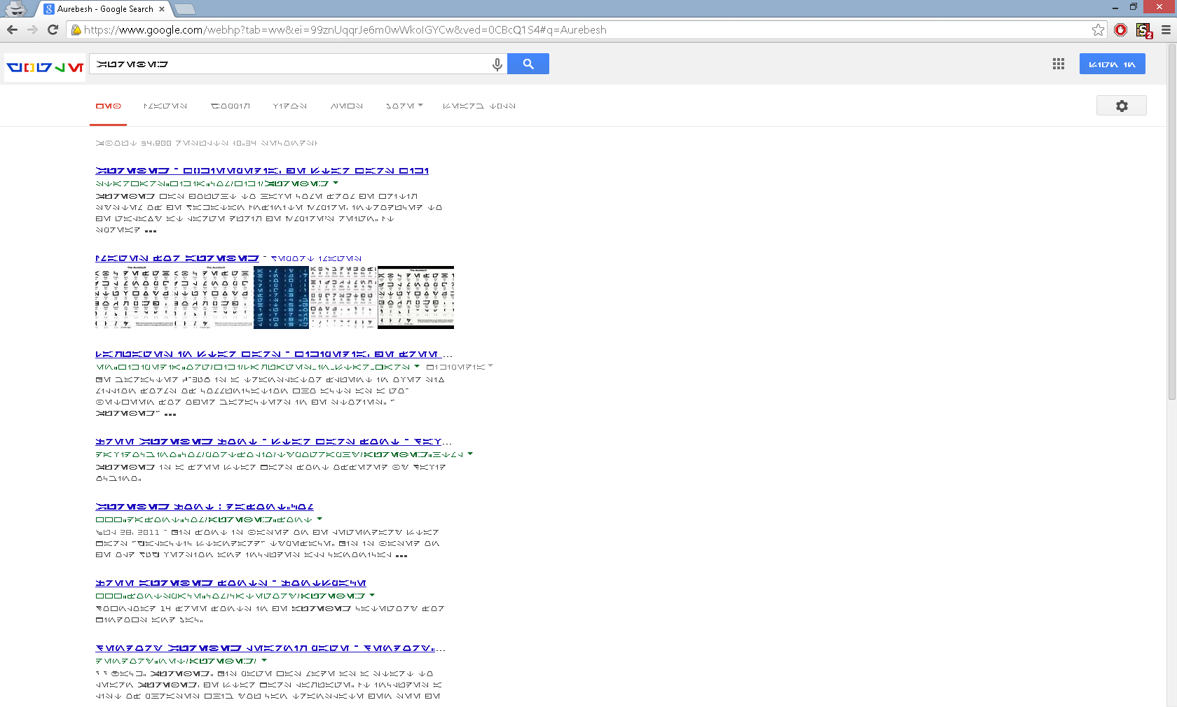
Task: Expand the green arrow beside the fifth result URL
Action: tap(319, 519)
